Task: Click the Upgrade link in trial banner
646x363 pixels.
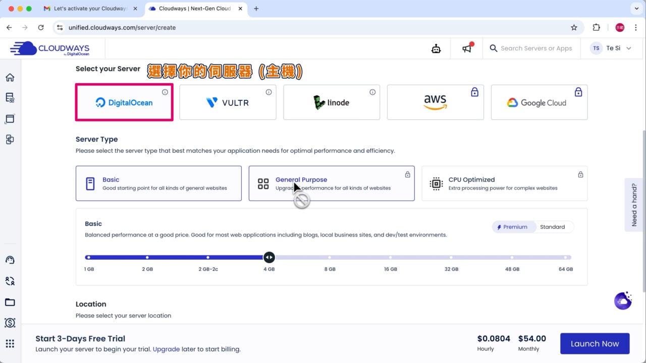Action: pos(166,349)
